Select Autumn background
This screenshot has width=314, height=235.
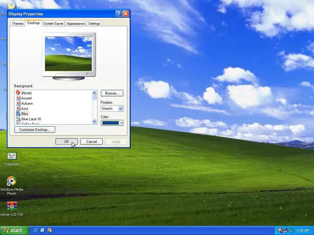point(27,103)
